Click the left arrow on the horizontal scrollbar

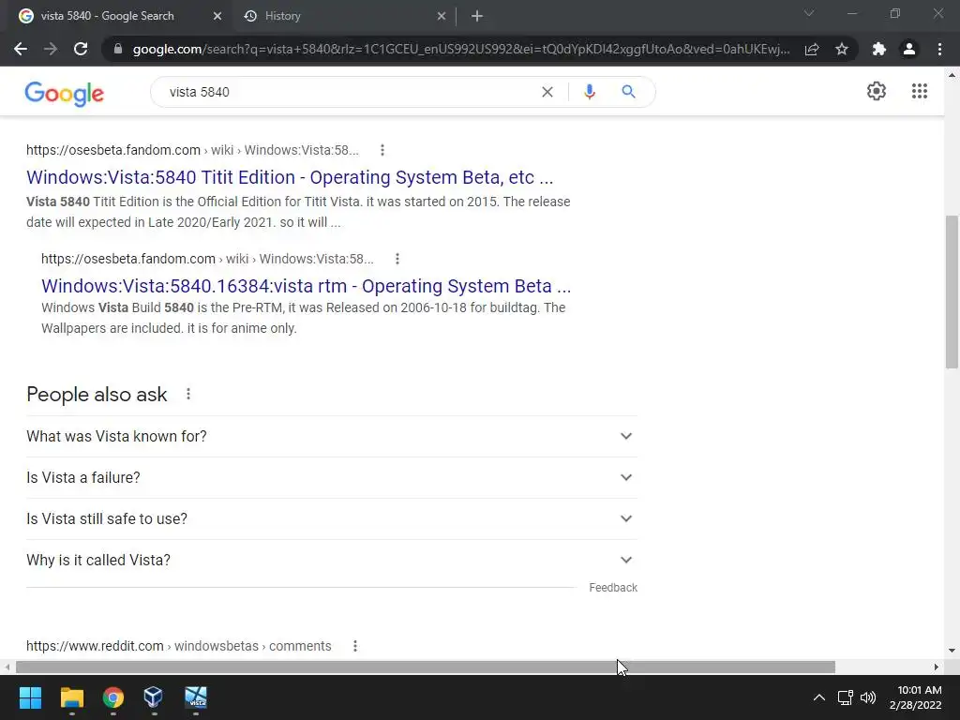7,667
